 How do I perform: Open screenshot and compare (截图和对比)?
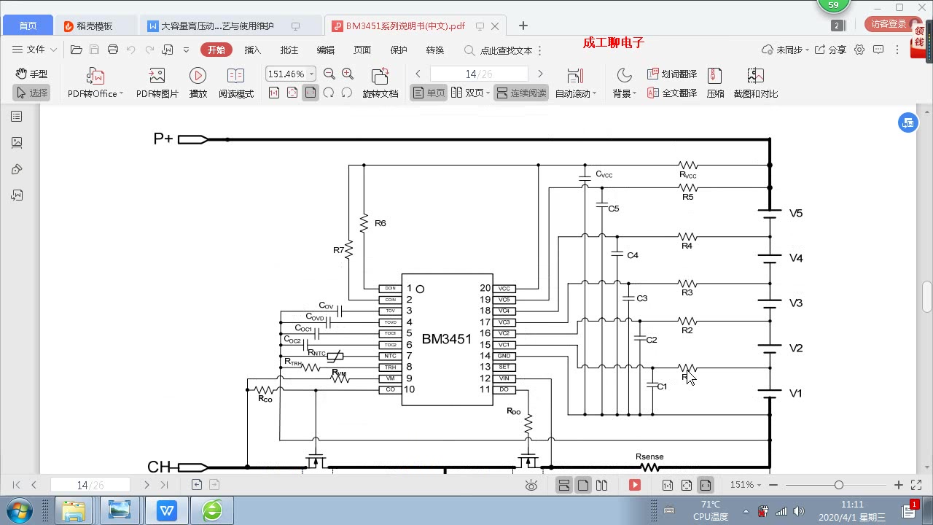(x=755, y=83)
